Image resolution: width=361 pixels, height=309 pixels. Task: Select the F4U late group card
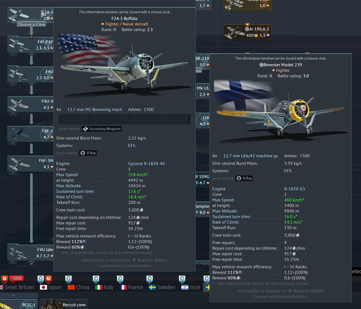tap(30, 252)
